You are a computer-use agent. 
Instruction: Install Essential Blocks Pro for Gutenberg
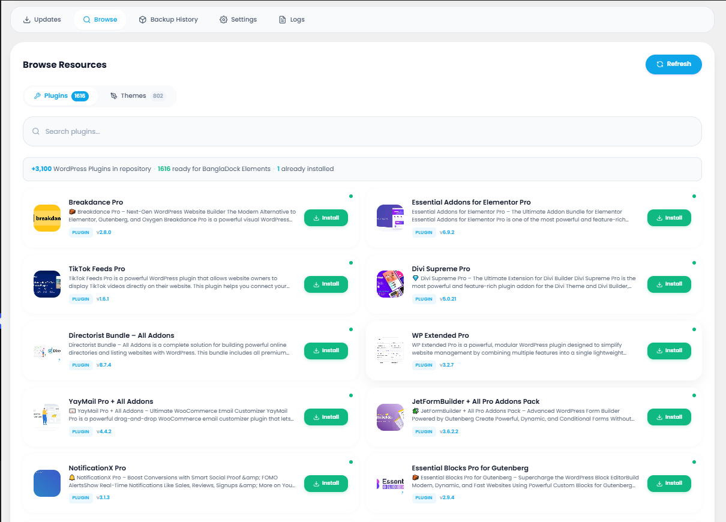(x=669, y=483)
